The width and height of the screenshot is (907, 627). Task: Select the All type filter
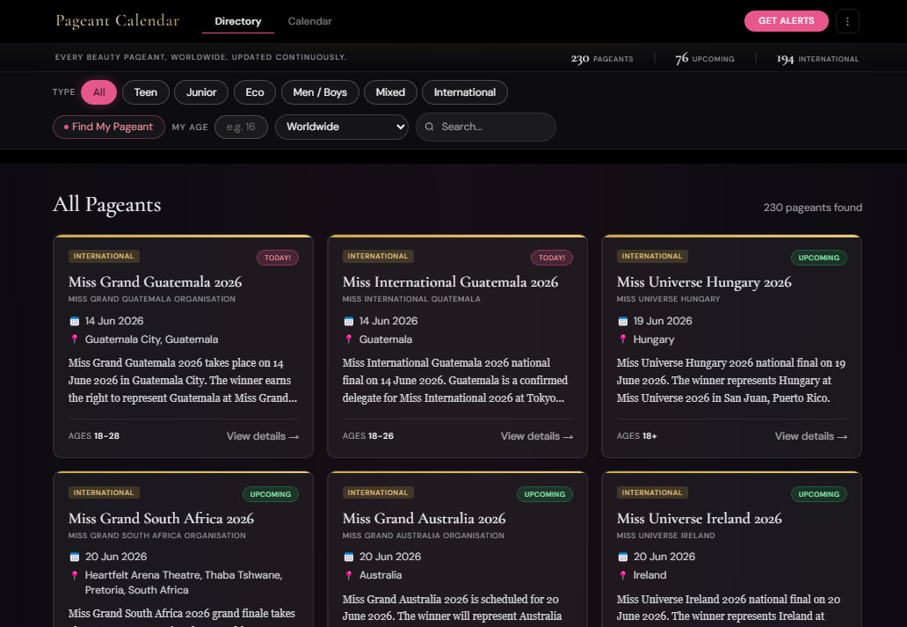tap(99, 92)
